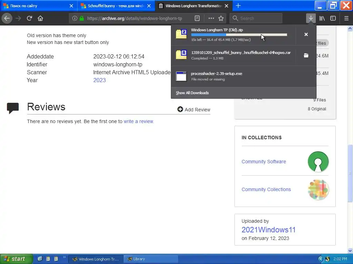Click the Community Collections colorful thumbnail

click(318, 190)
